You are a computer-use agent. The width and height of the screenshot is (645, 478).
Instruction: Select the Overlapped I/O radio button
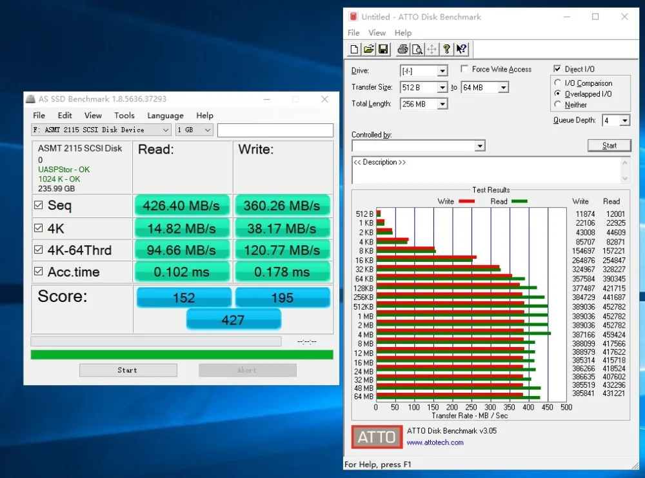tap(557, 94)
